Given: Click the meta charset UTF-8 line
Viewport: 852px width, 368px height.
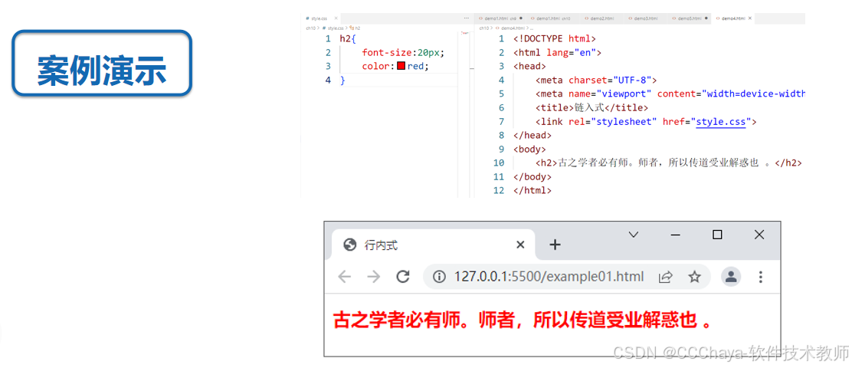Looking at the screenshot, I should tap(596, 80).
